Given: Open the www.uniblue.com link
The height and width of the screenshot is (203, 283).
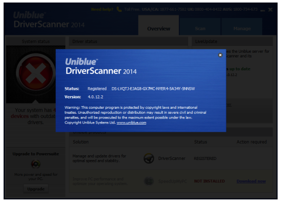Looking at the screenshot, I should tap(131, 123).
